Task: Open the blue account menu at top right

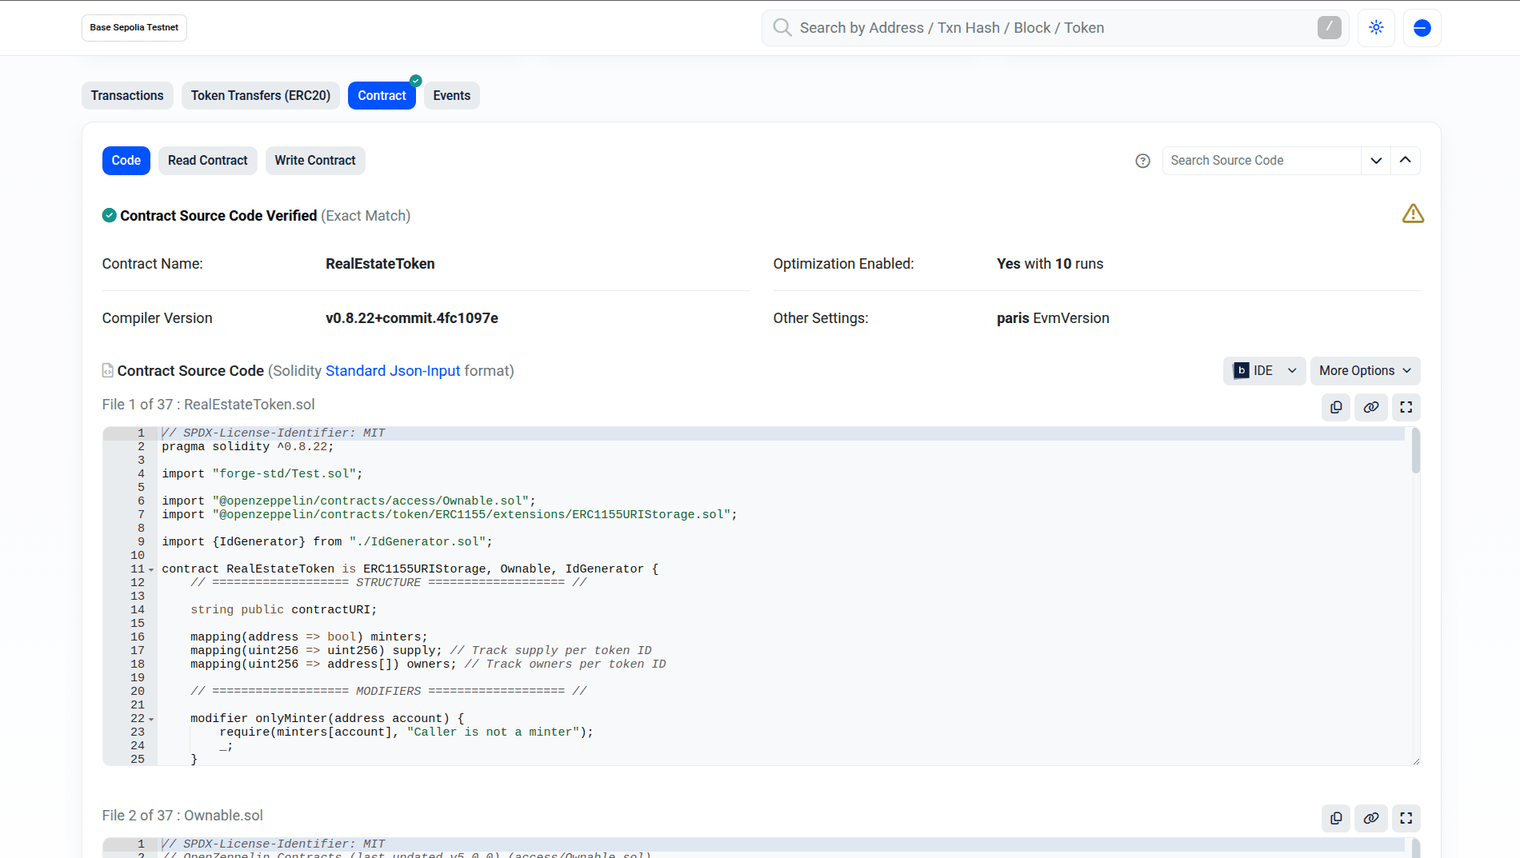Action: coord(1422,27)
